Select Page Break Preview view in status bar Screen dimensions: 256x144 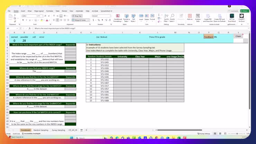pos(225,134)
